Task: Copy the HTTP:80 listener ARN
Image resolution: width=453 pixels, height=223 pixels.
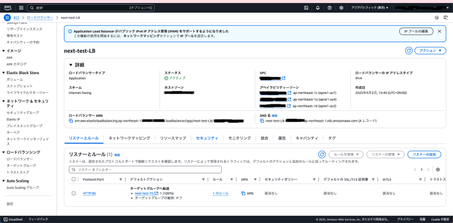Action: point(243,193)
